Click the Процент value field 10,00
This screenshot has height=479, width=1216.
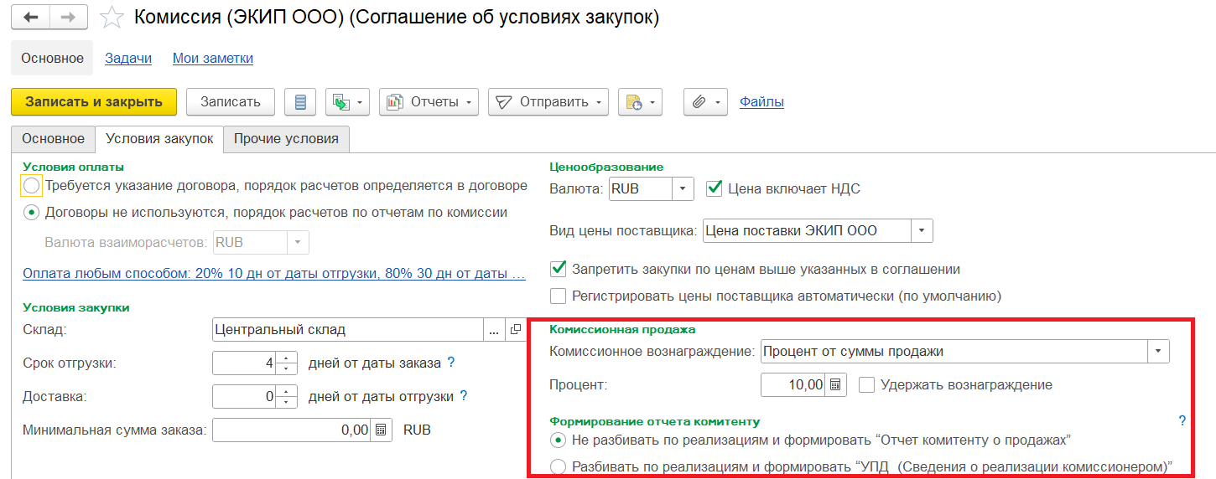click(793, 385)
